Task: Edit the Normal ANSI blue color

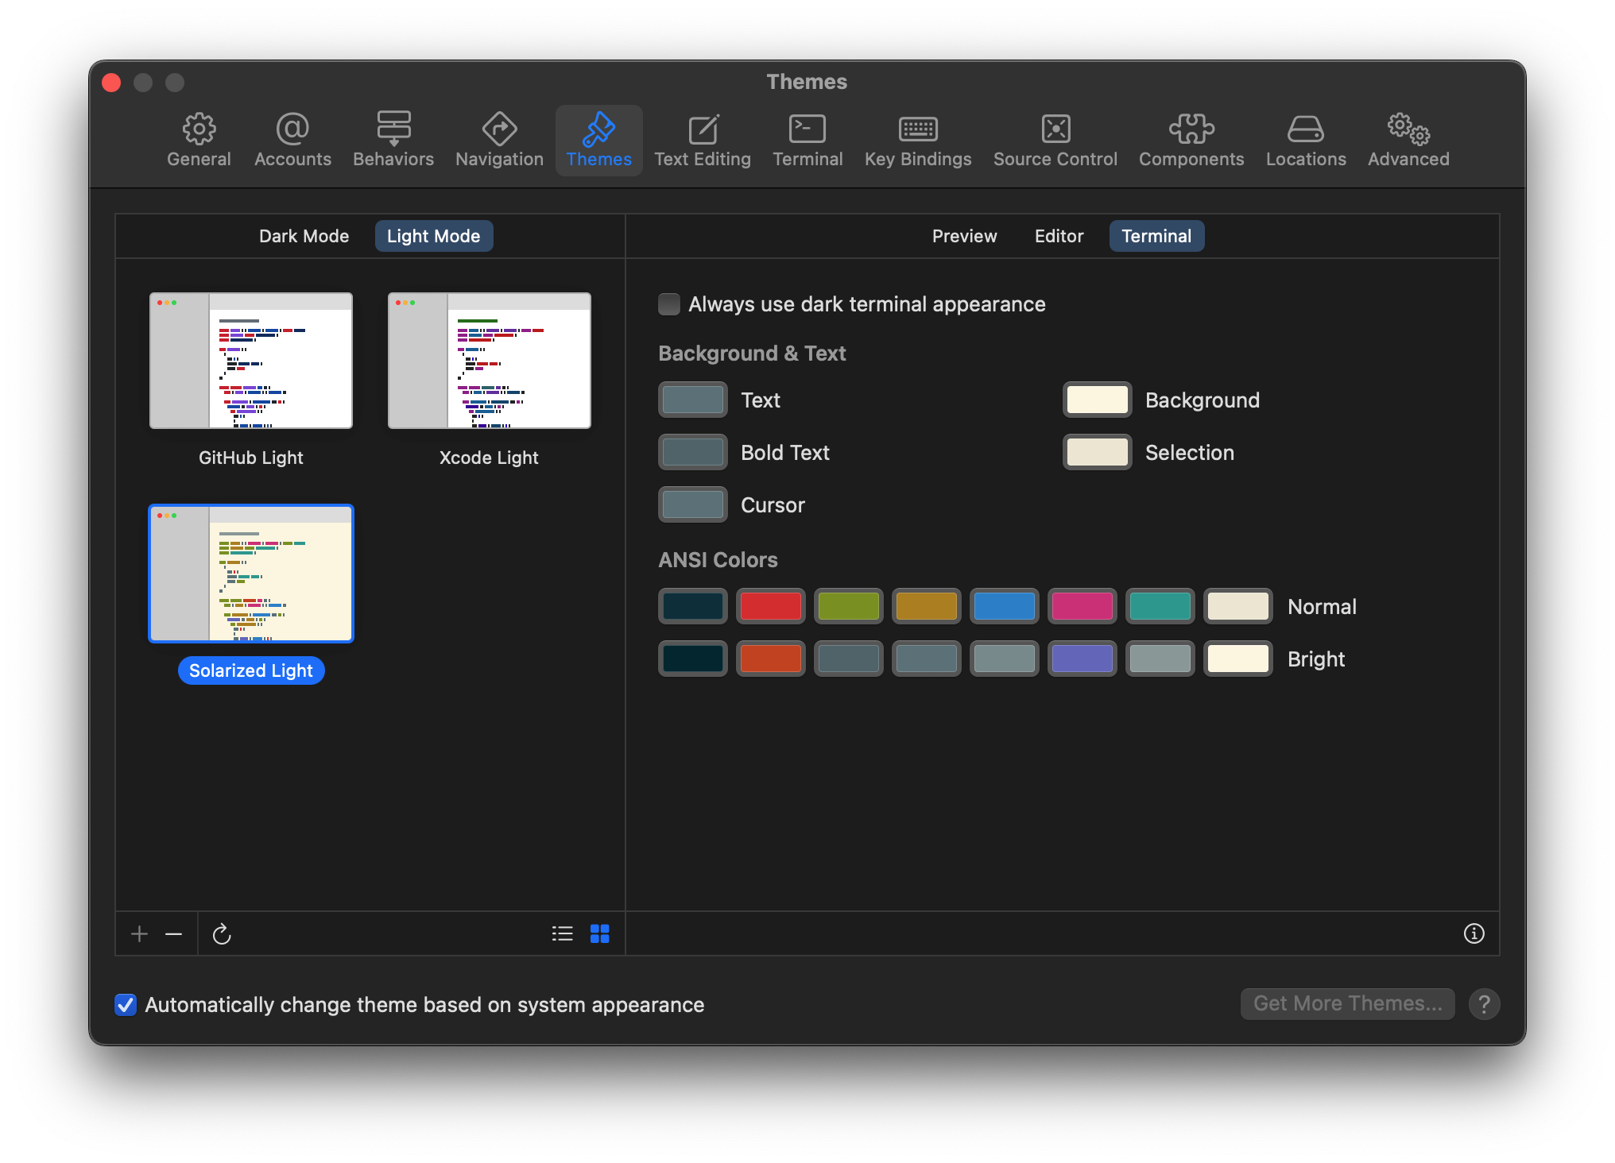Action: click(1004, 606)
